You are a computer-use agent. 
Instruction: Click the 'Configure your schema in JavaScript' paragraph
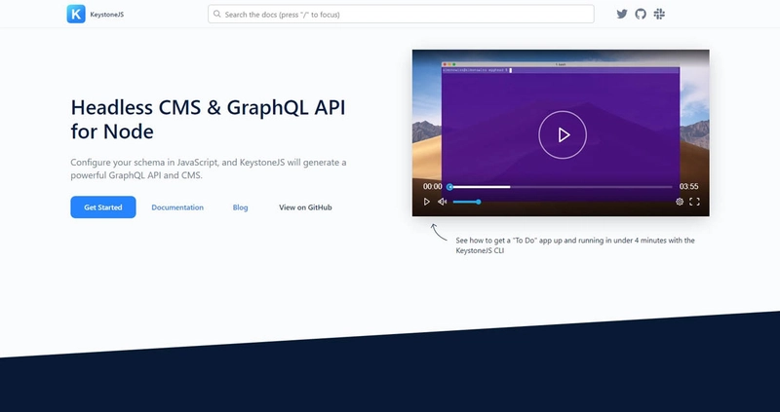click(x=209, y=169)
